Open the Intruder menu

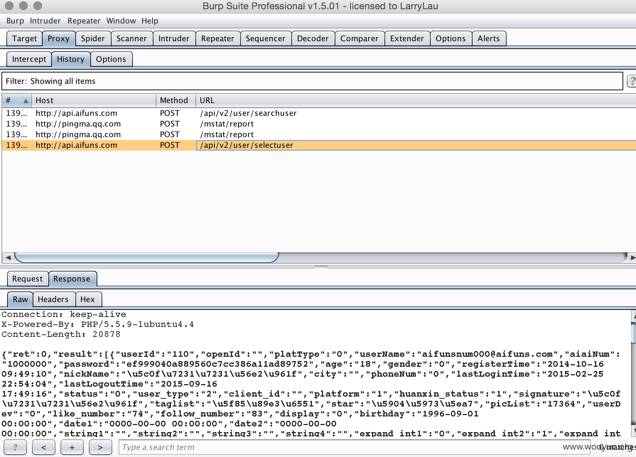point(45,21)
